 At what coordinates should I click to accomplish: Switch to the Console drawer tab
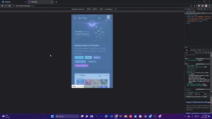click(x=190, y=94)
